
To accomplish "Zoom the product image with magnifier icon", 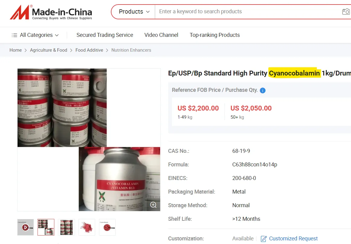I will [x=153, y=205].
